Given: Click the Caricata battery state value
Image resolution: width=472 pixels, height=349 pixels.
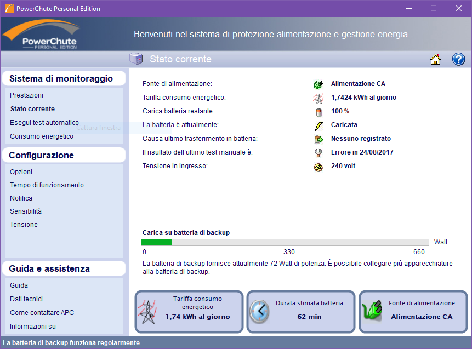Looking at the screenshot, I should [x=344, y=125].
